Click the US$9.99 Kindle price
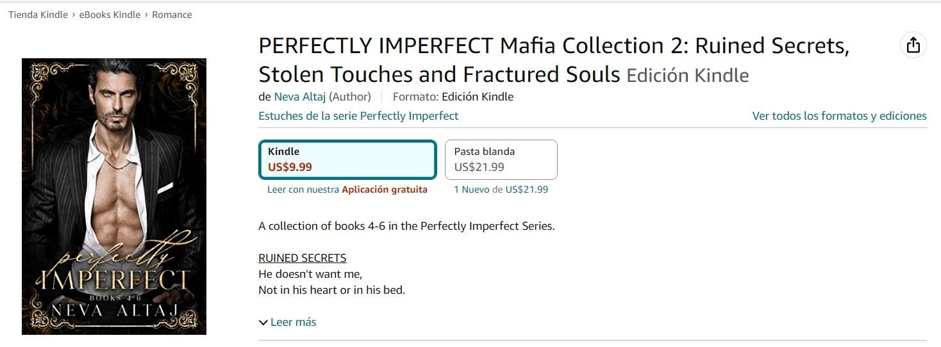941x347 pixels. 290,167
